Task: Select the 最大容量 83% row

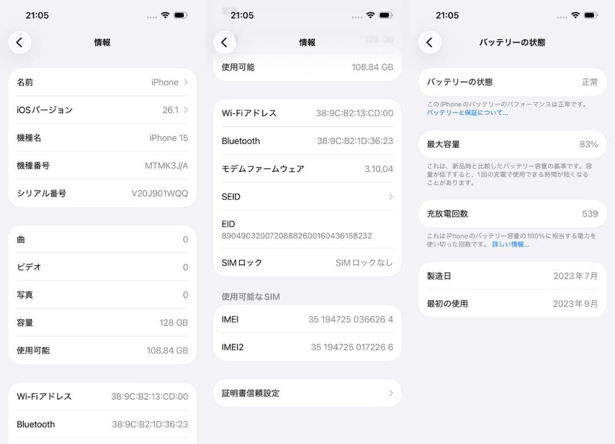Action: 511,144
